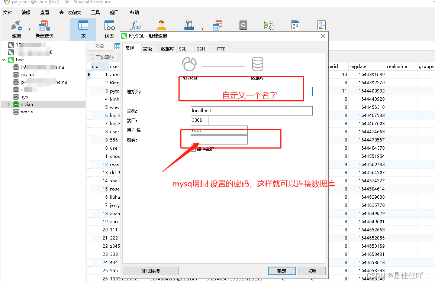Viewport: 435px width, 283px height.
Task: Open the 查看 menu
Action: point(44,13)
